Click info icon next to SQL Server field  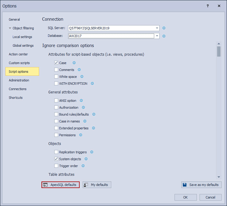click(164, 28)
